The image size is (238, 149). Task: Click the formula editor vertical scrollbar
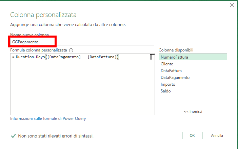click(152, 84)
